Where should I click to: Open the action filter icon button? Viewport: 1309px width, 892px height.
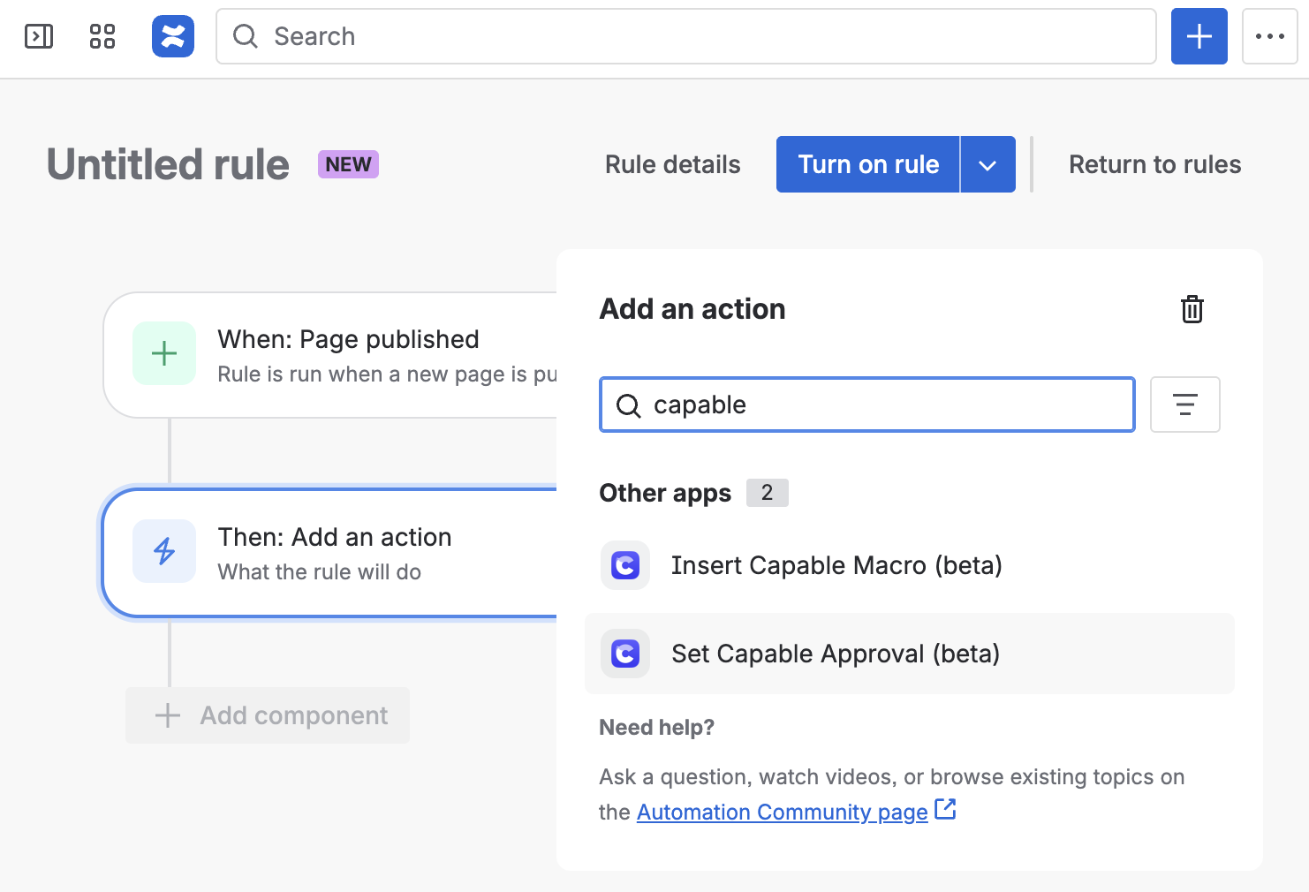1184,404
